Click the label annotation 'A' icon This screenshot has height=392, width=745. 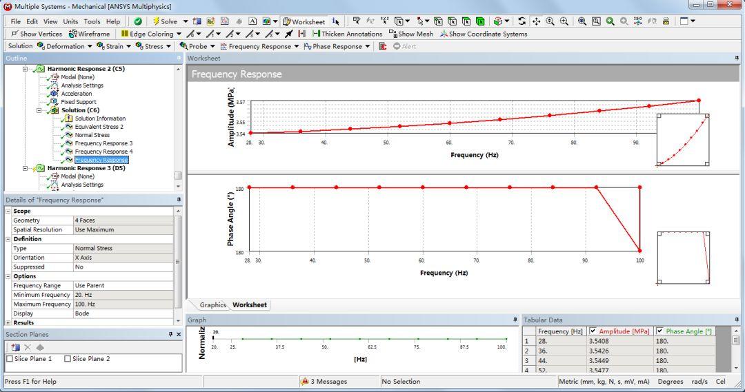[x=252, y=21]
